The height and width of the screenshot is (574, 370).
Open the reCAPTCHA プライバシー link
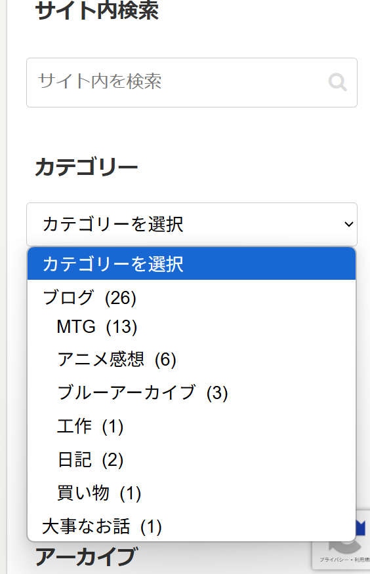coord(335,560)
